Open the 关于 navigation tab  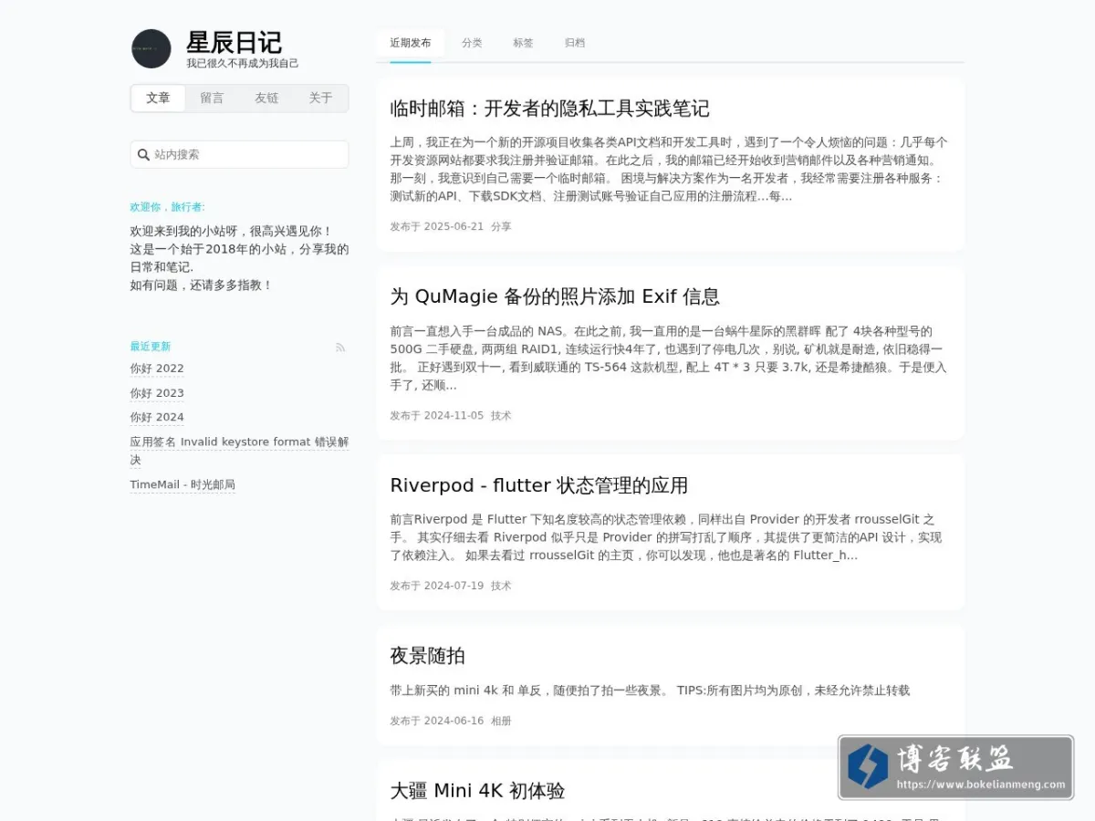click(320, 99)
